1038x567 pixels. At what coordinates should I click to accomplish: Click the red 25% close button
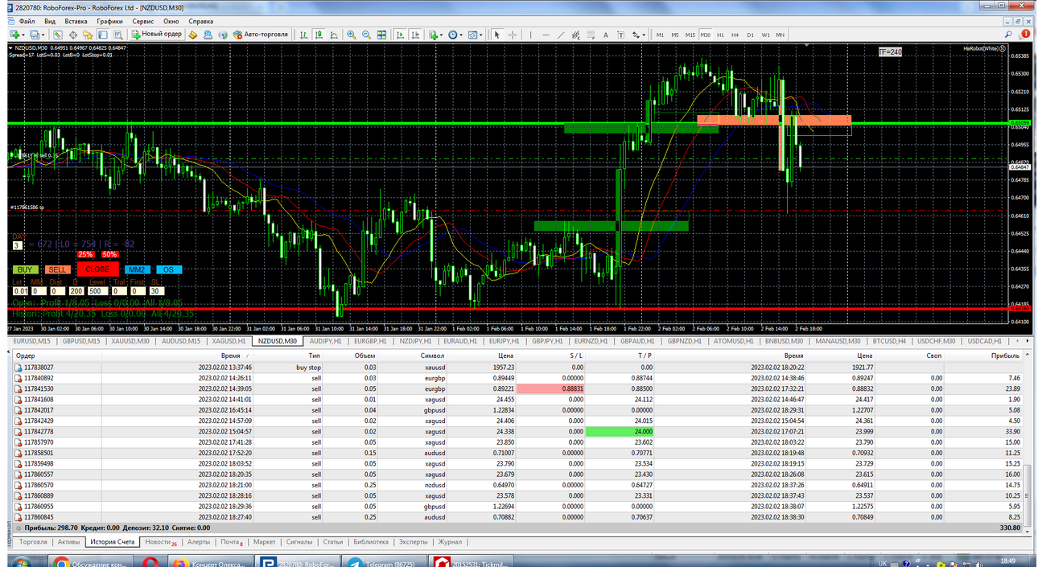[85, 254]
